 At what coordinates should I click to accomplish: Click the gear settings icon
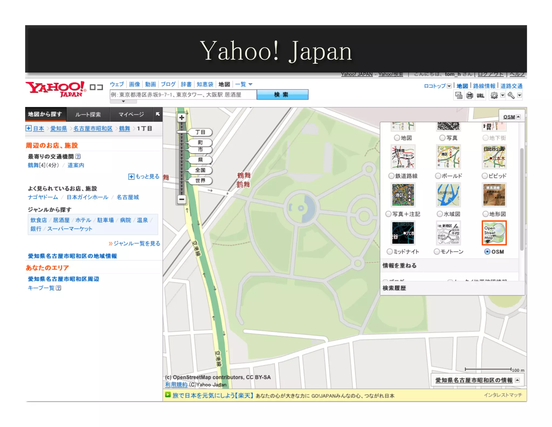(x=494, y=96)
